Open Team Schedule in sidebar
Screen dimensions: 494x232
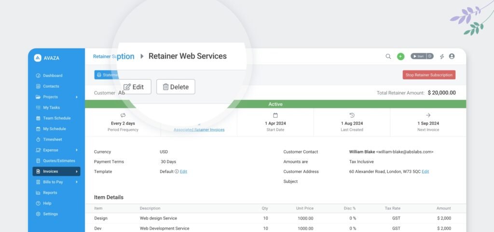point(56,118)
